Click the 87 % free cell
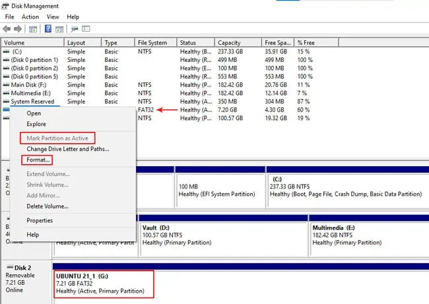The image size is (429, 304). 304,102
